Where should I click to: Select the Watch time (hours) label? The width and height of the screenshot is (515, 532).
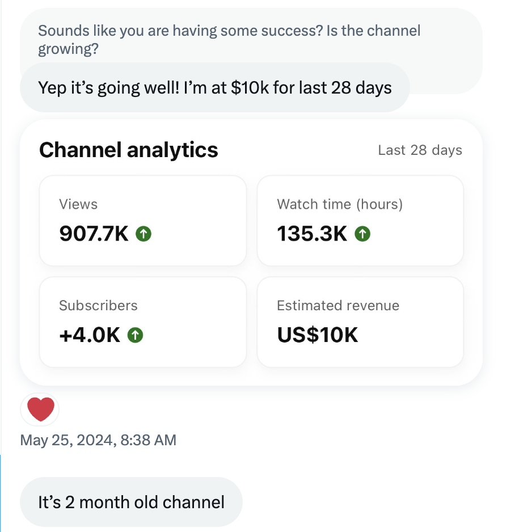point(340,204)
